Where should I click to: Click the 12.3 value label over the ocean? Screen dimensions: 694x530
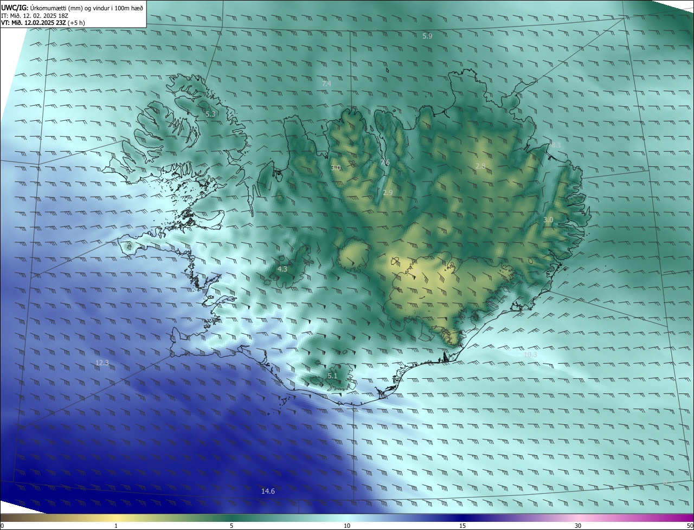point(102,363)
